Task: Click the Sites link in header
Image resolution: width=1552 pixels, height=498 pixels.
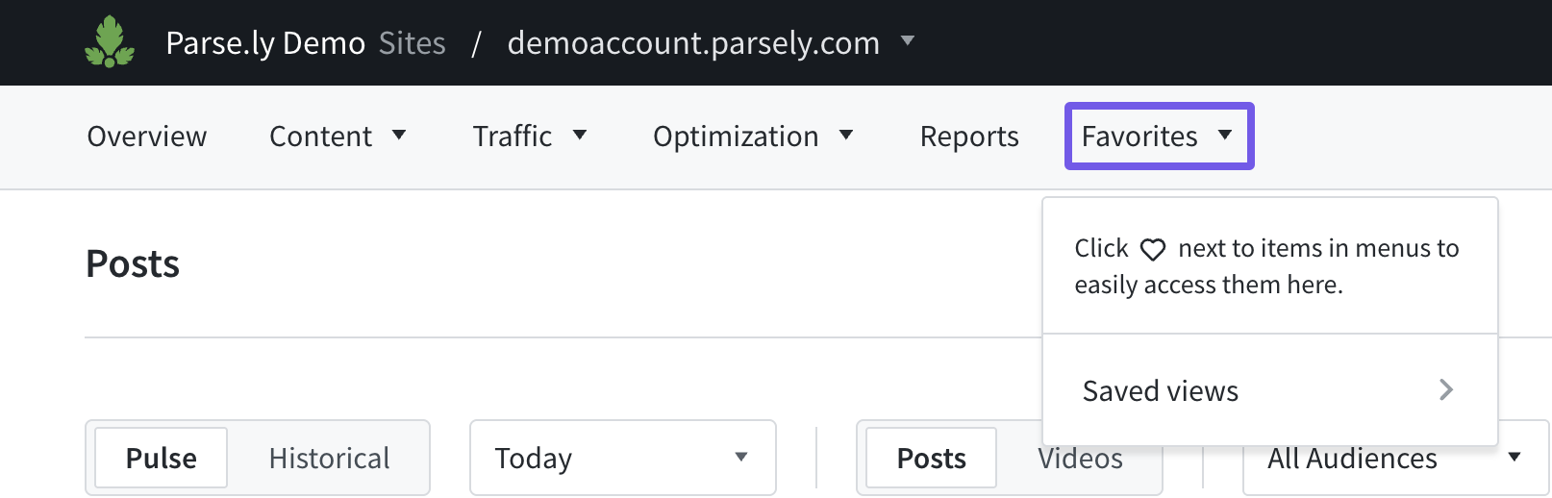Action: pyautogui.click(x=412, y=43)
